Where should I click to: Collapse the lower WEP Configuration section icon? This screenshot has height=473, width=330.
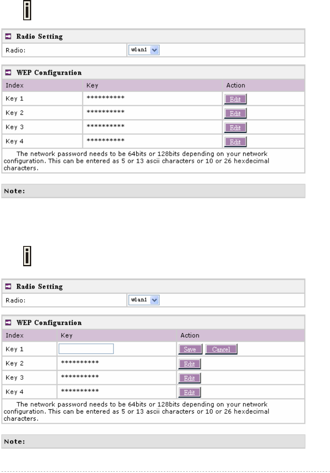(x=9, y=322)
